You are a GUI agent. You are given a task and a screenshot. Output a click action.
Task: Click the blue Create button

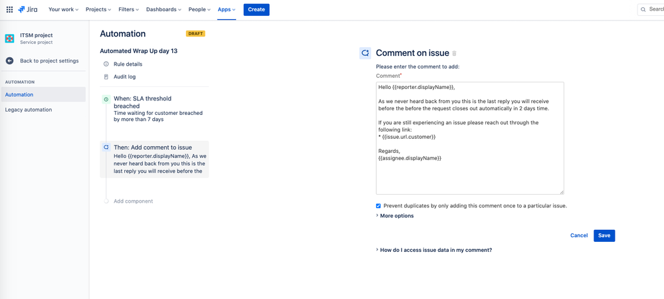click(256, 9)
